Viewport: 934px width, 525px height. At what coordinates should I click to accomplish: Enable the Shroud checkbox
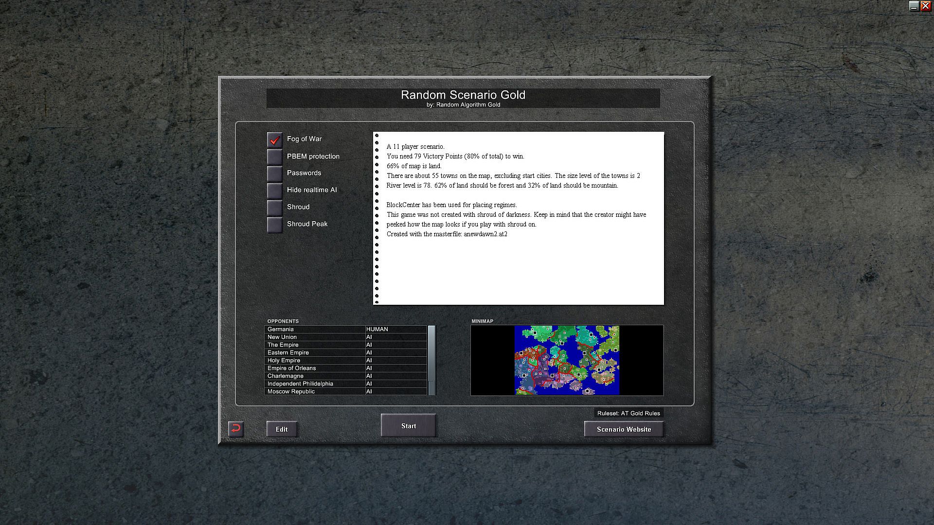click(274, 208)
